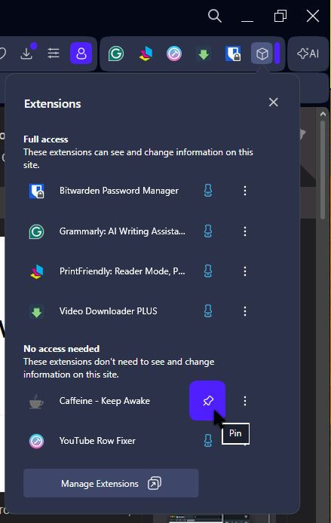
Task: Unpin YouTube Row Fixer
Action: [x=208, y=441]
